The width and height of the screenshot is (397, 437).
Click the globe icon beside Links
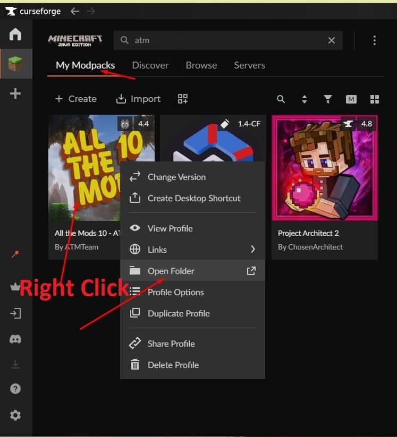coord(135,249)
